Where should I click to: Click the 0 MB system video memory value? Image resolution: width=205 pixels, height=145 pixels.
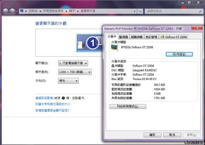pos(157,94)
